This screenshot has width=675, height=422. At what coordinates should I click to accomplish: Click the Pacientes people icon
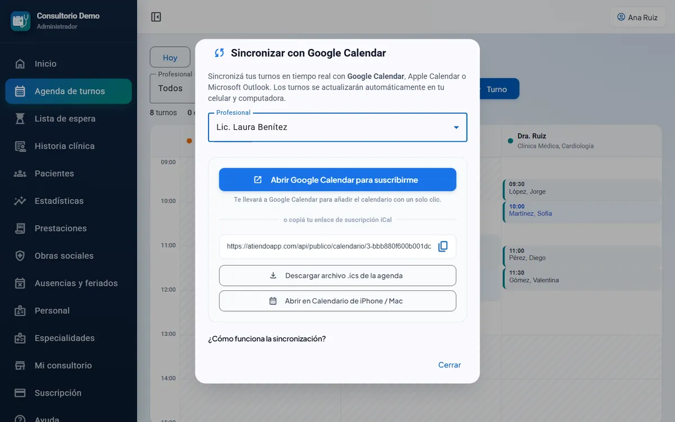coord(20,173)
